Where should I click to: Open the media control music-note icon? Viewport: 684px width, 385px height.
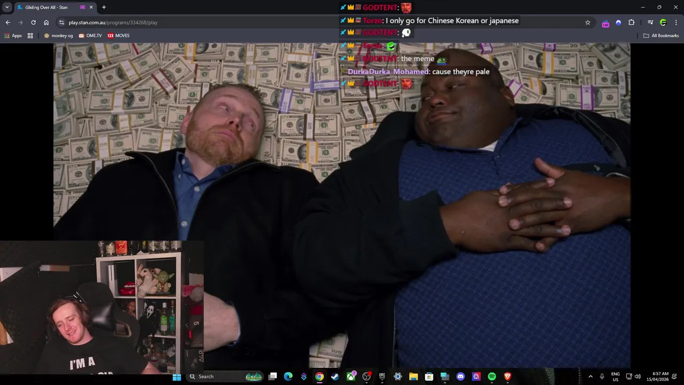[650, 22]
